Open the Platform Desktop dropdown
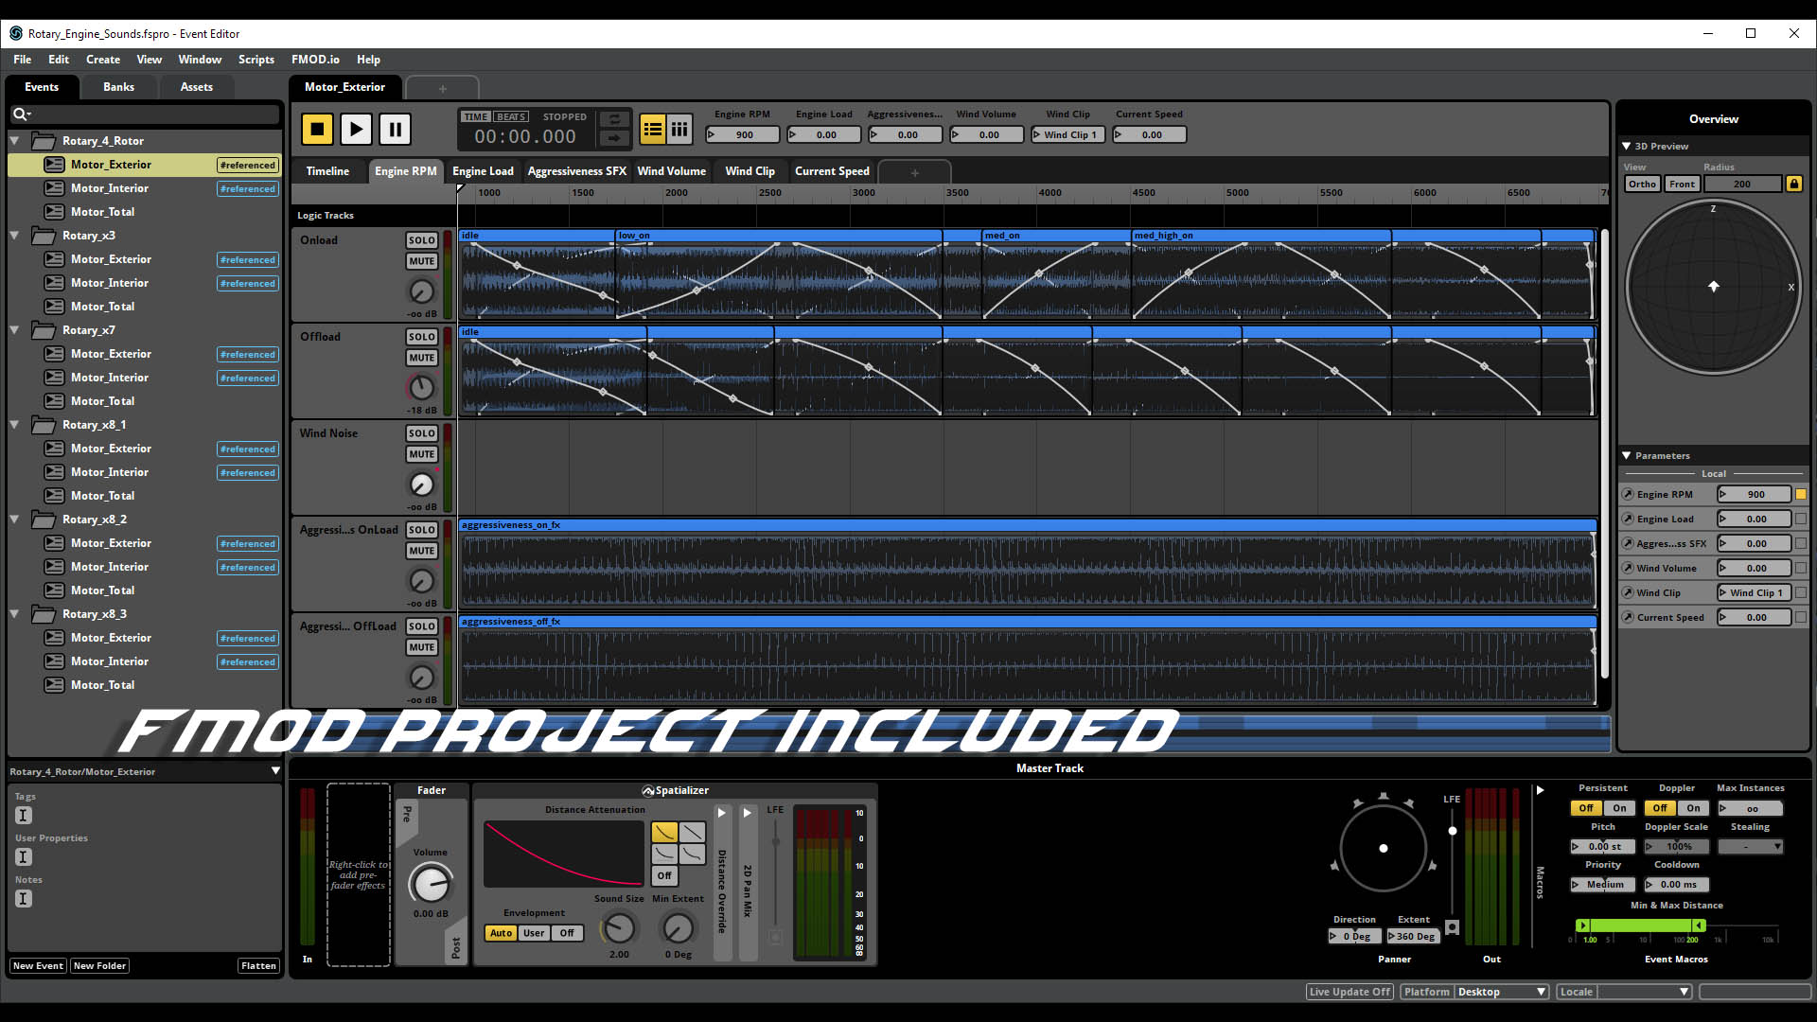Screen dimensions: 1817x1022 click(x=1501, y=992)
